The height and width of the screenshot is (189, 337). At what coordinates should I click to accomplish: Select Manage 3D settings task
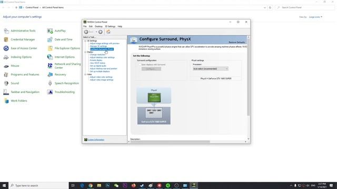pyautogui.click(x=98, y=46)
